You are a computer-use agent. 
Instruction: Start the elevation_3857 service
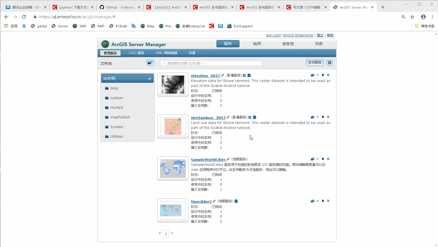318,75
